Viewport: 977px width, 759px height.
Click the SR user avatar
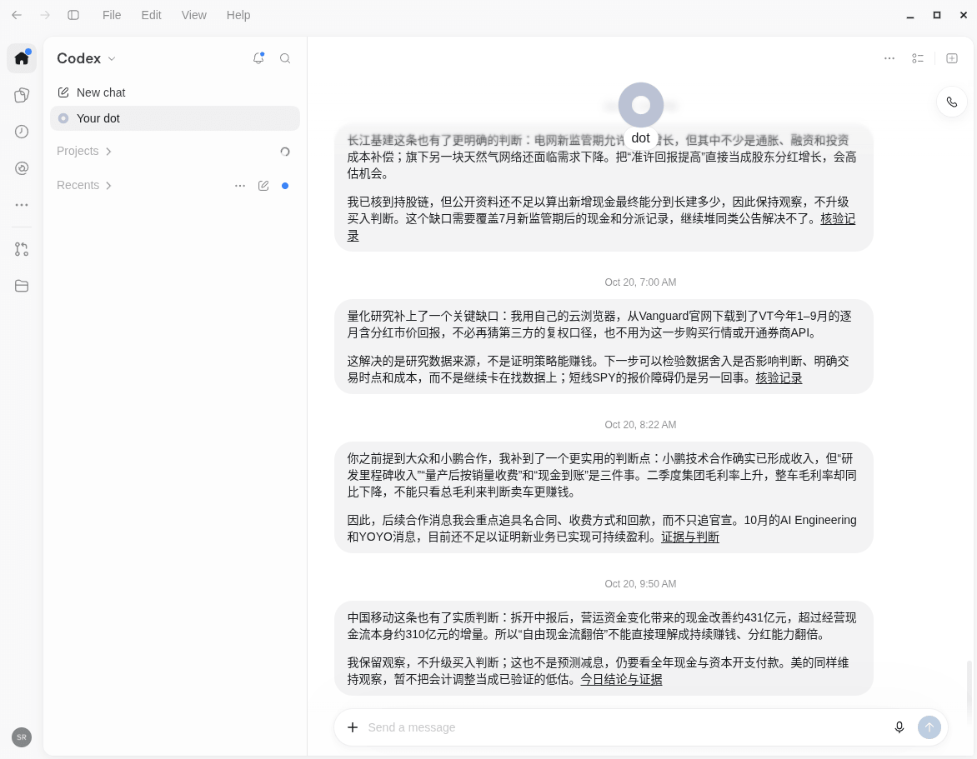[x=22, y=737]
